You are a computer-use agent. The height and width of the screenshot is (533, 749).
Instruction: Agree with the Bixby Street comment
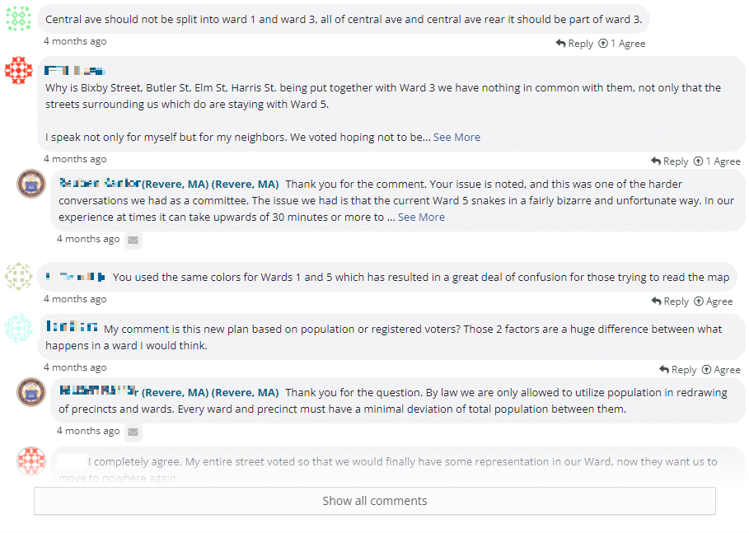[x=717, y=161]
